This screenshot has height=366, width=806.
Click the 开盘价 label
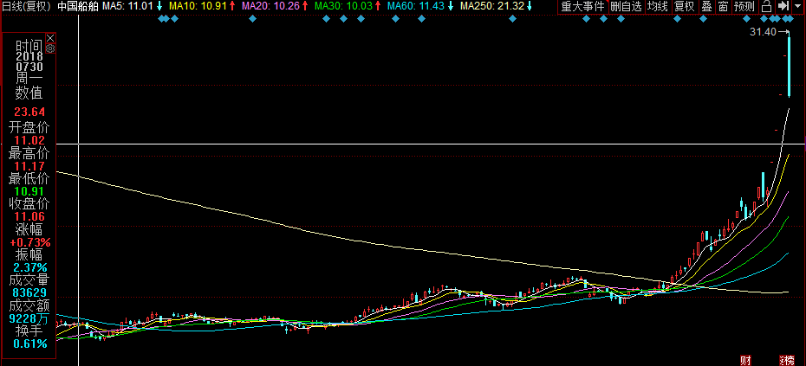point(29,127)
